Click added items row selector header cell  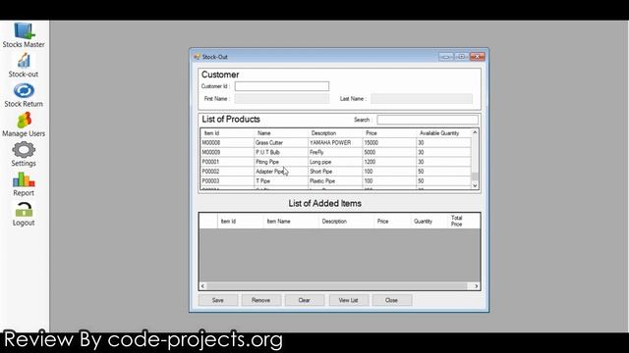tap(208, 221)
